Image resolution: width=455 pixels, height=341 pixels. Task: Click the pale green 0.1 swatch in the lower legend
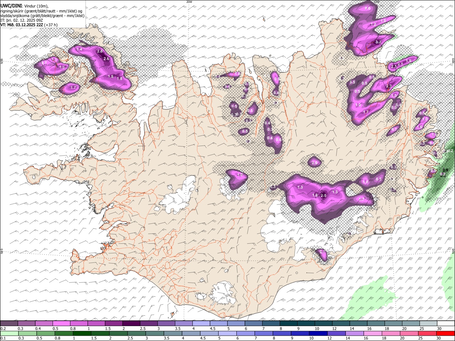click(9, 333)
